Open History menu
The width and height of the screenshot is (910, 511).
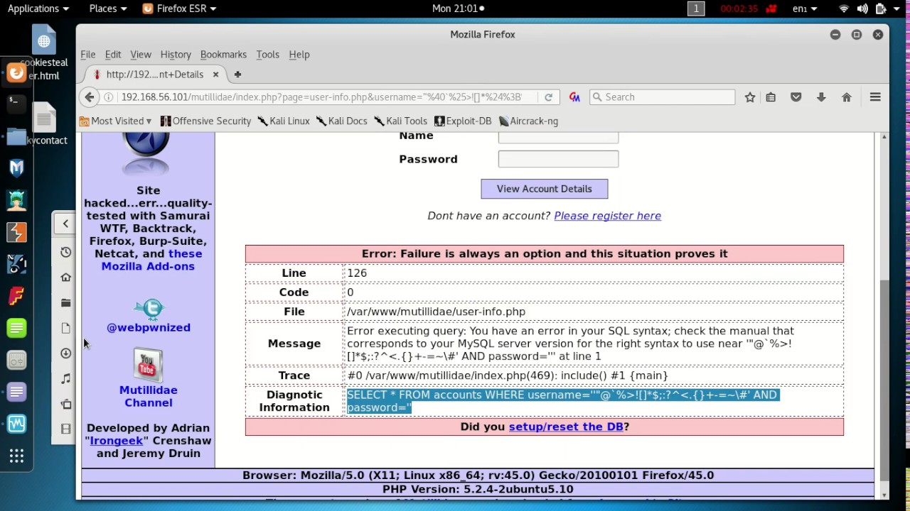point(176,55)
